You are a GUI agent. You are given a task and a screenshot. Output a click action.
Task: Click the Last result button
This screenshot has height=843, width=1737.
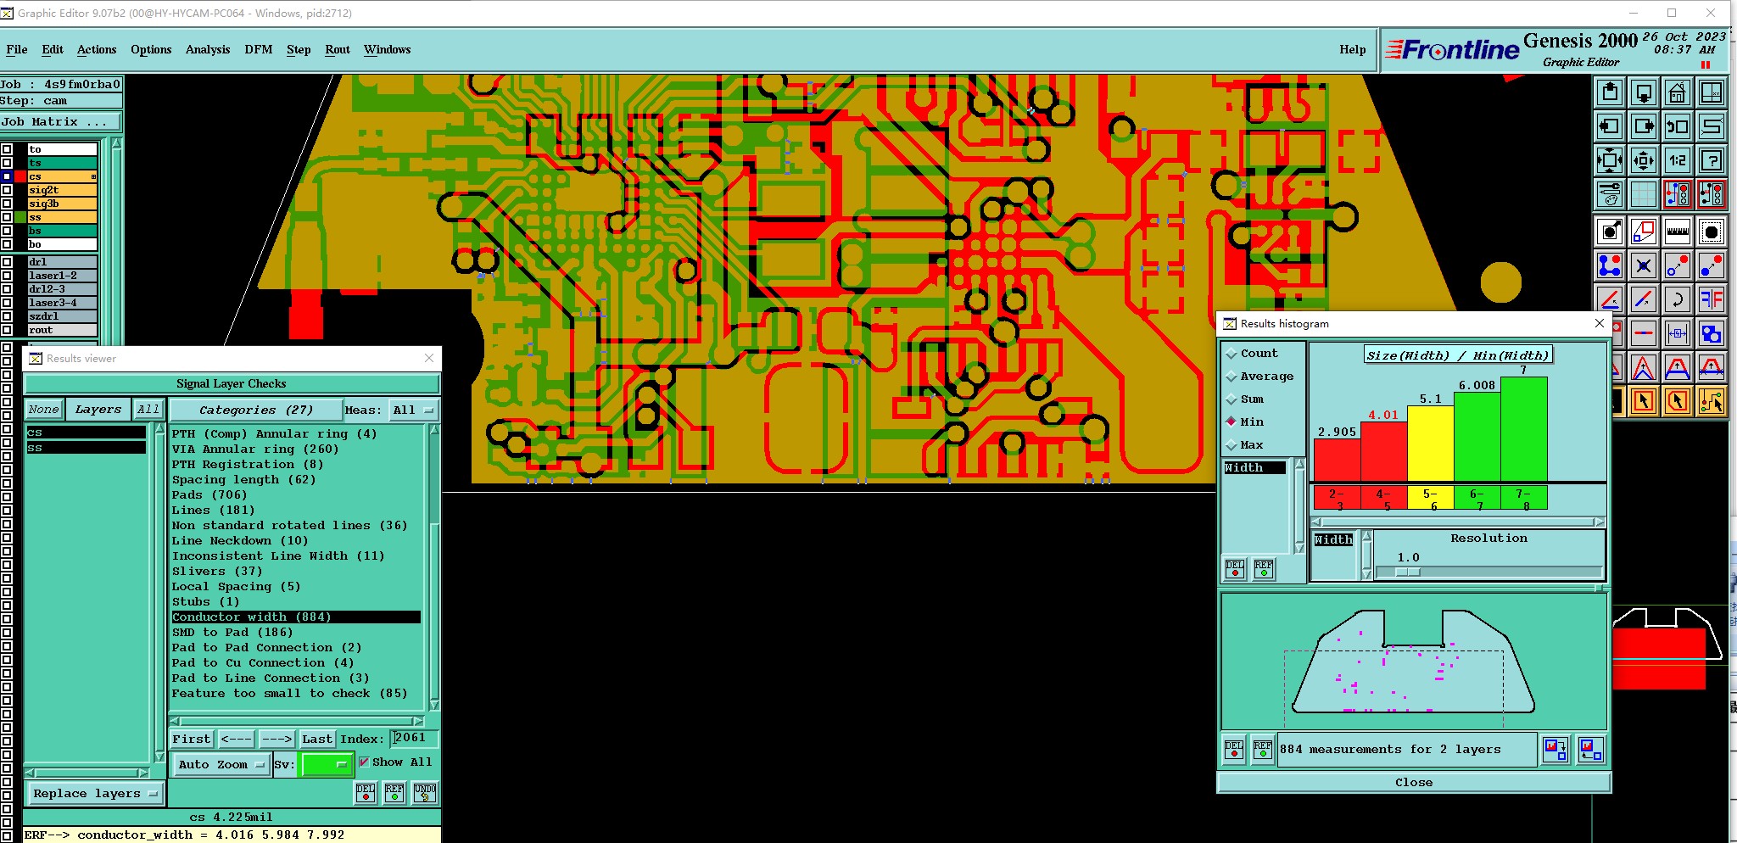pos(317,740)
